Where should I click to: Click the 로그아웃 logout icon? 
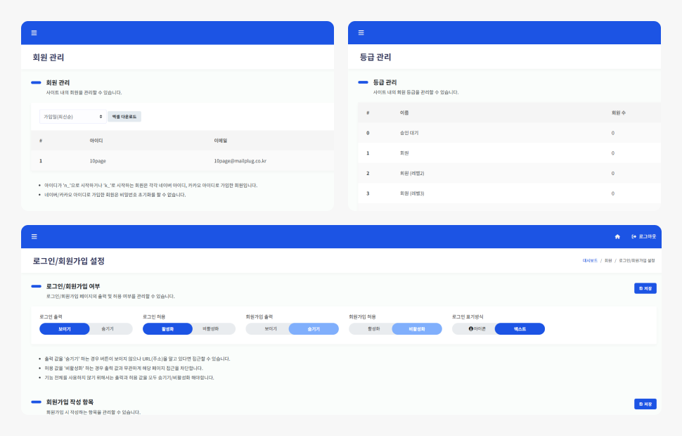click(x=634, y=236)
